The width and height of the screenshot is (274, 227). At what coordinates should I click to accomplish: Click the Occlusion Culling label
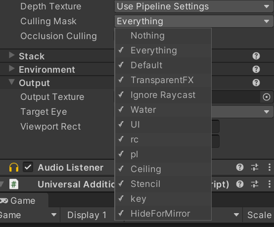coord(58,36)
